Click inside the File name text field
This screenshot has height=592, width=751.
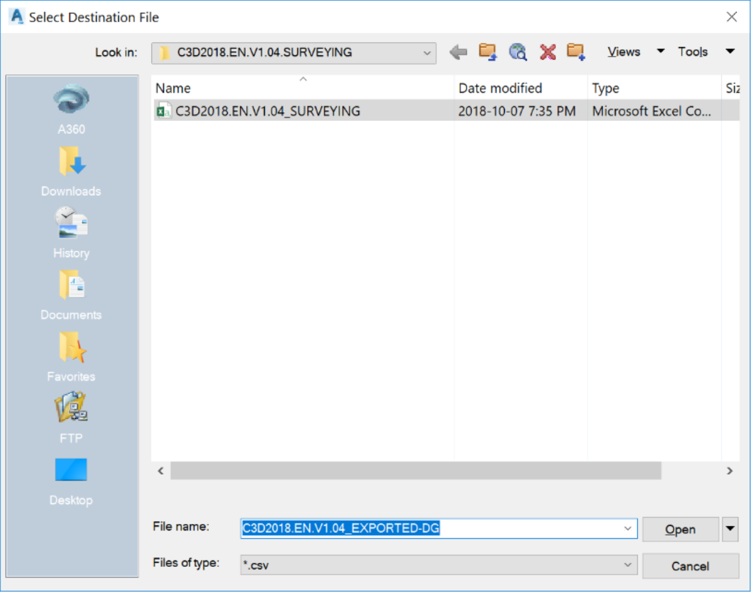(439, 528)
